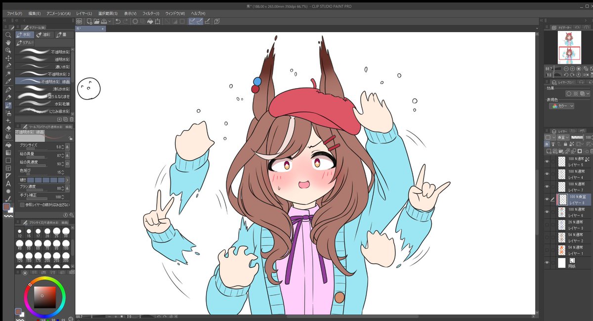Open the save icon dropdown arrow

click(x=110, y=21)
